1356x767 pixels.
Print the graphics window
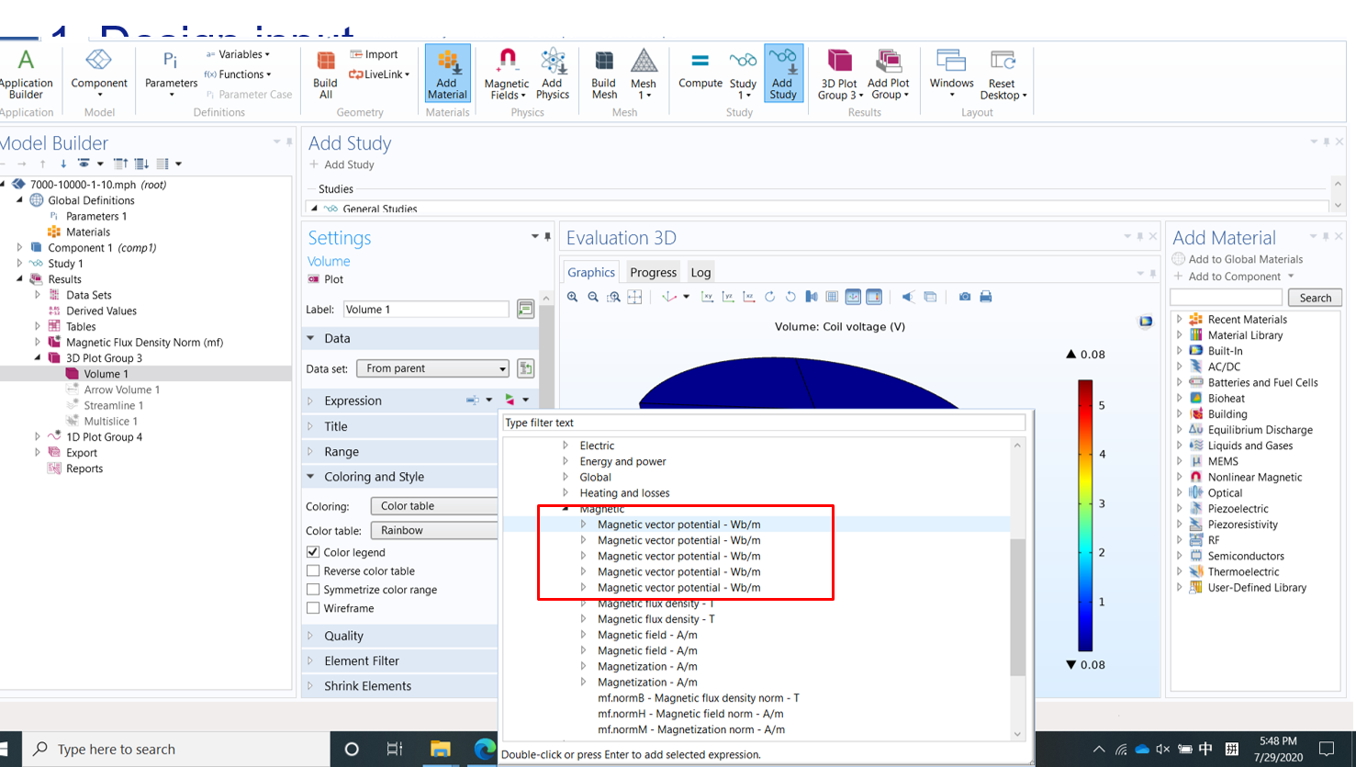[985, 297]
